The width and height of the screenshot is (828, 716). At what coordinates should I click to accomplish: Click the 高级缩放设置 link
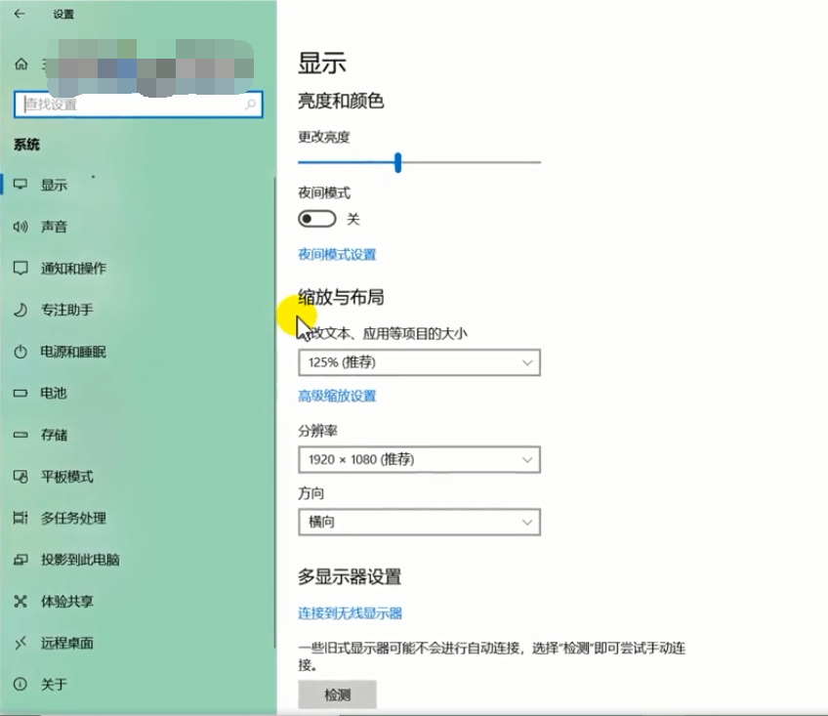(x=337, y=396)
